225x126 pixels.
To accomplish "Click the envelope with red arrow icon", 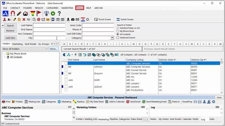I will (x=25, y=14).
